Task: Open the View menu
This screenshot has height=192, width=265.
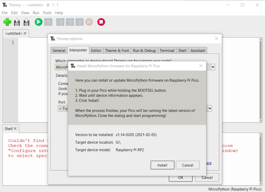Action: click(x=25, y=13)
